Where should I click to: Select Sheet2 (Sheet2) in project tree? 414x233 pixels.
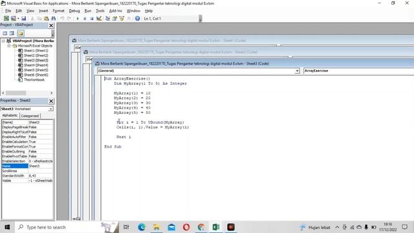click(36, 56)
